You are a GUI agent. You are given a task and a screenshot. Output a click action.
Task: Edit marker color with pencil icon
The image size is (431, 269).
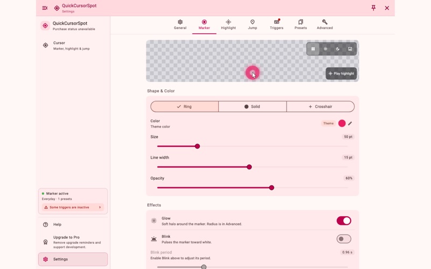tap(350, 123)
